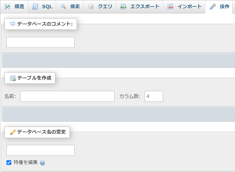Image resolution: width=235 pixels, height=172 pixels.
Task: Switch to the エクスポート tab
Action: pos(139,7)
